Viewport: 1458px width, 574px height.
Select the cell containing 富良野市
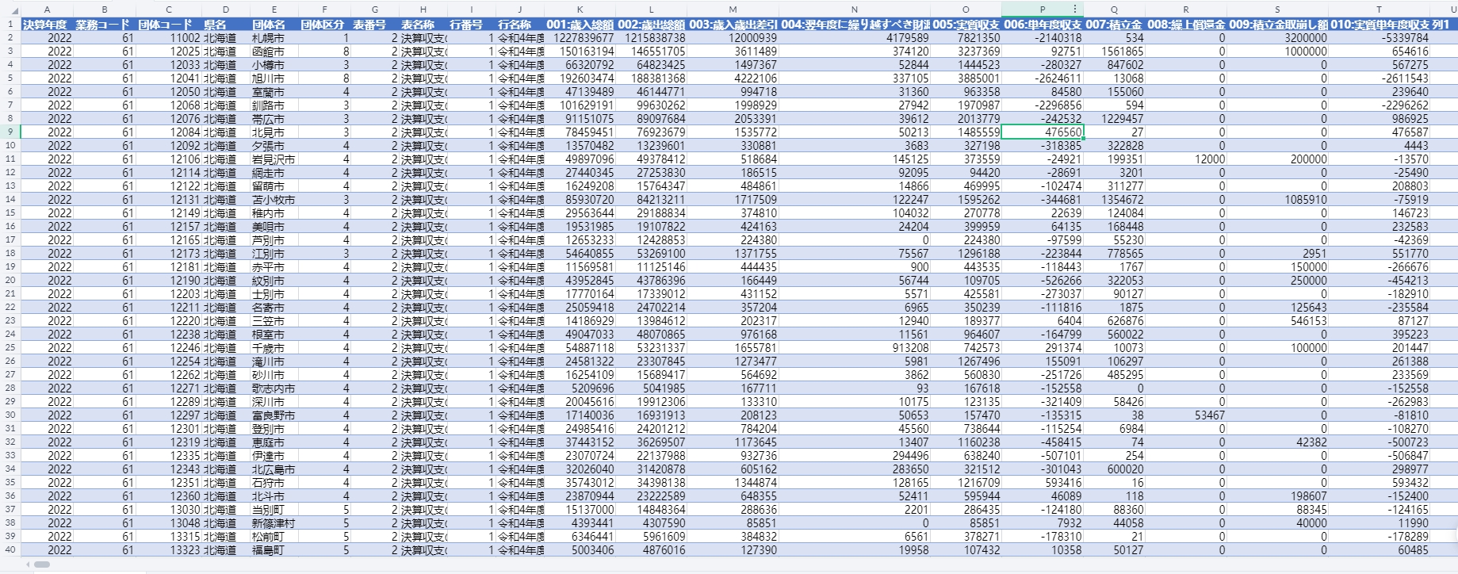pos(274,415)
